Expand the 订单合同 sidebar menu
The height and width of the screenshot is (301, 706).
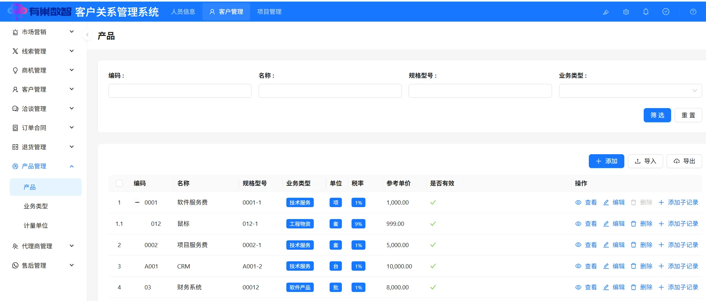tap(72, 127)
